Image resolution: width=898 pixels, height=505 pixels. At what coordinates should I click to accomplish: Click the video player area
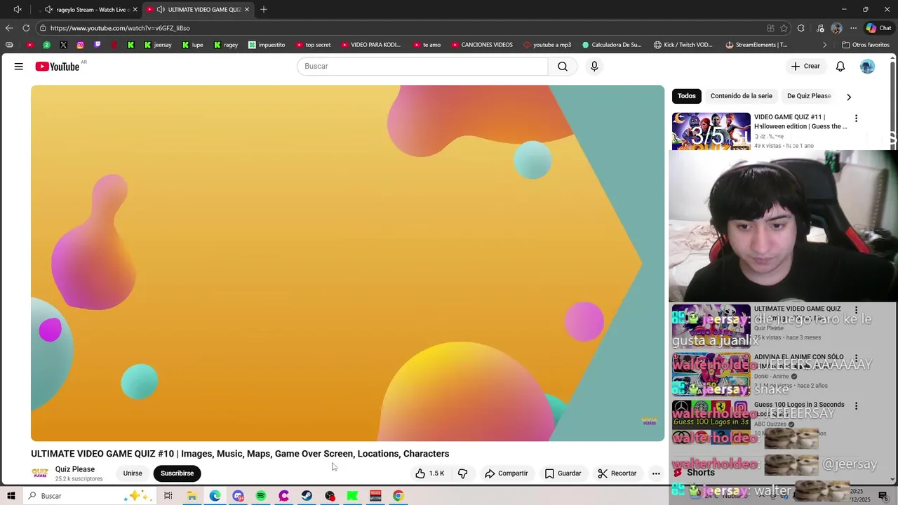[347, 263]
